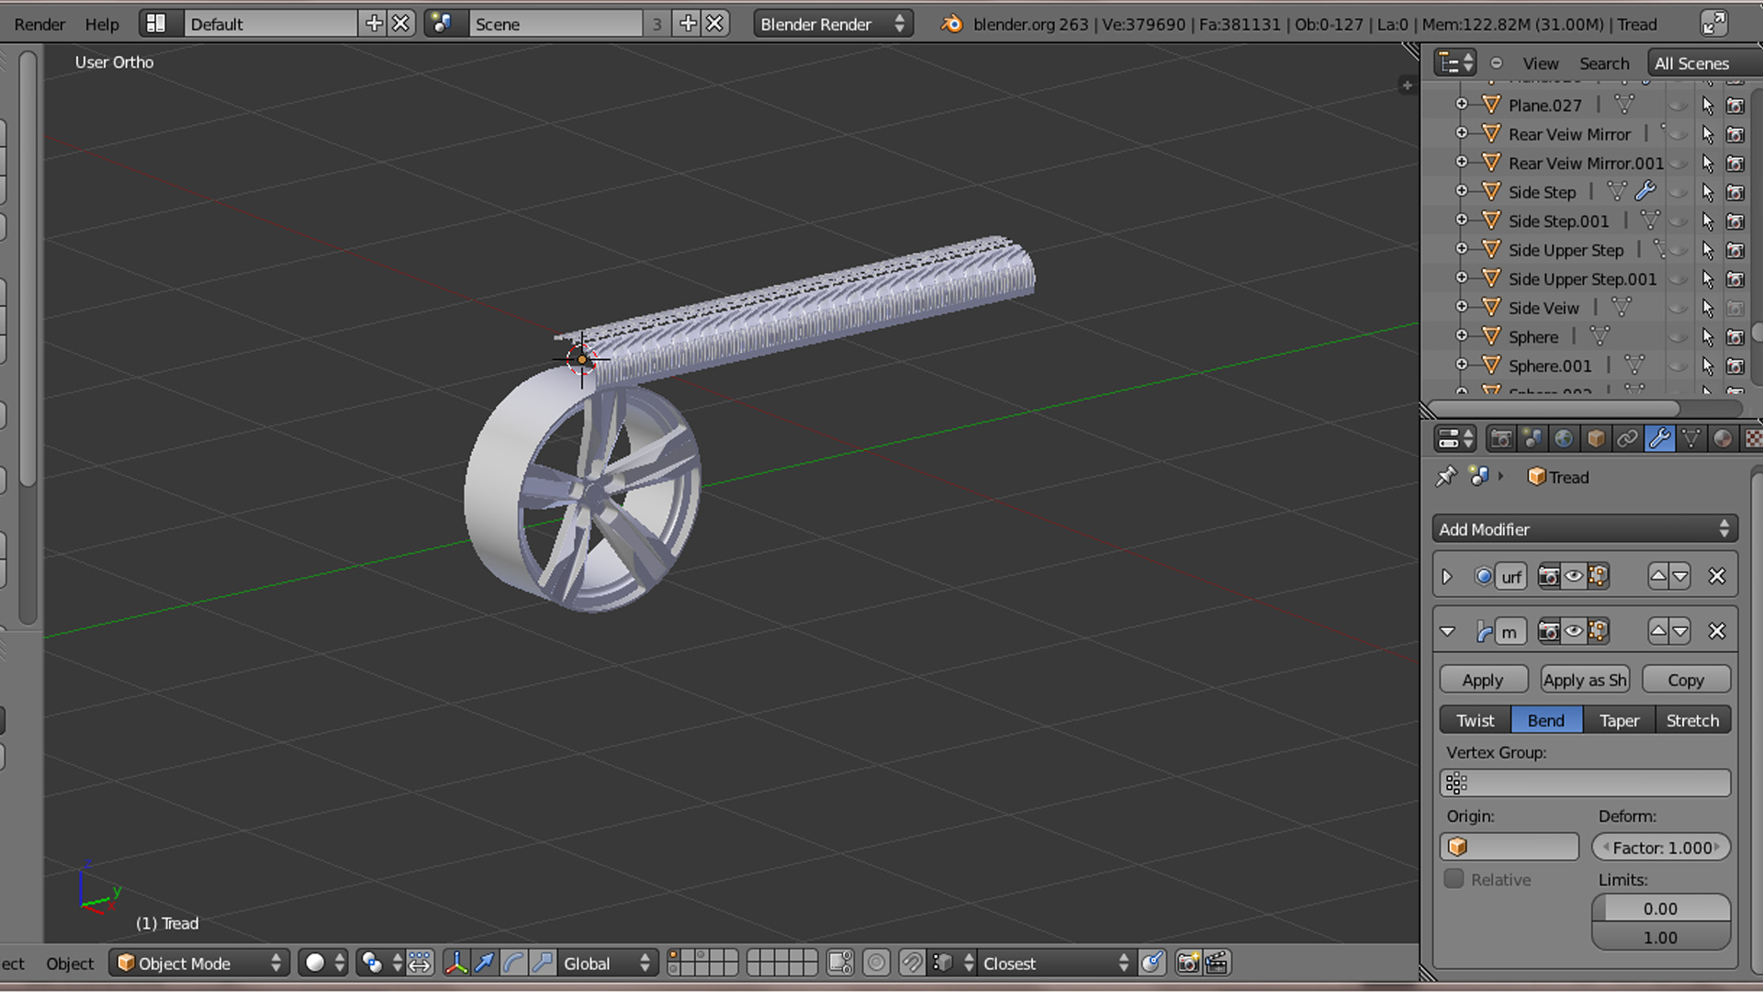Click Apply as Shape button
The width and height of the screenshot is (1763, 992).
pyautogui.click(x=1585, y=680)
